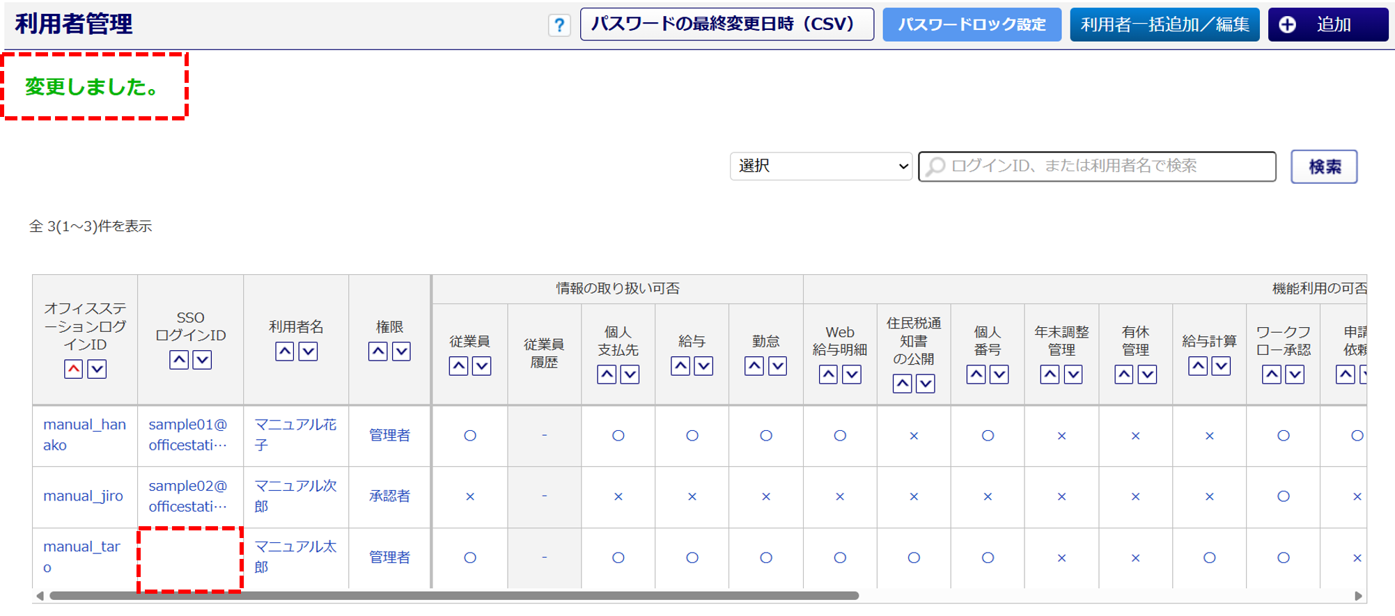
Task: Sort 個人番号 column descending
Action: click(x=999, y=374)
